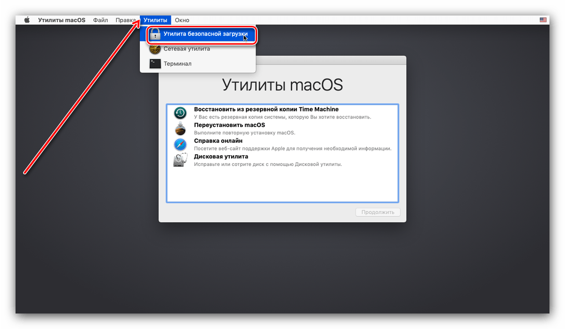The height and width of the screenshot is (329, 565).
Task: Click the Apple logo in menu bar
Action: pyautogui.click(x=27, y=20)
